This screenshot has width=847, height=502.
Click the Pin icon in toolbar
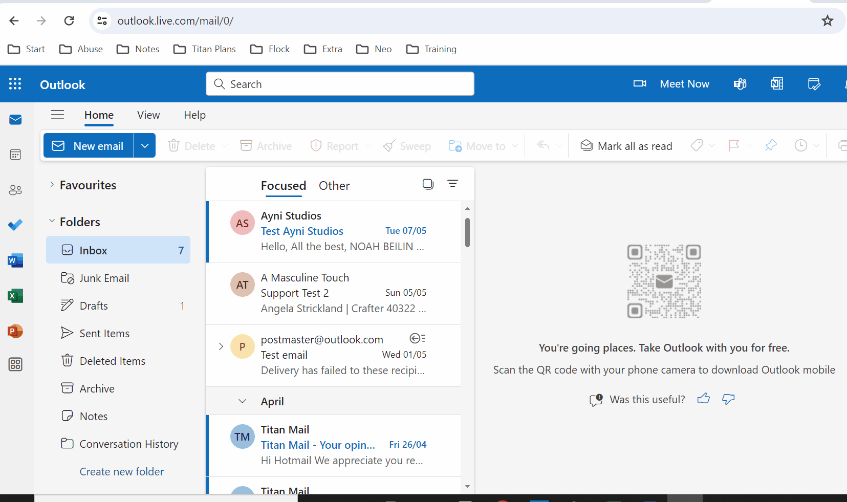pyautogui.click(x=771, y=146)
